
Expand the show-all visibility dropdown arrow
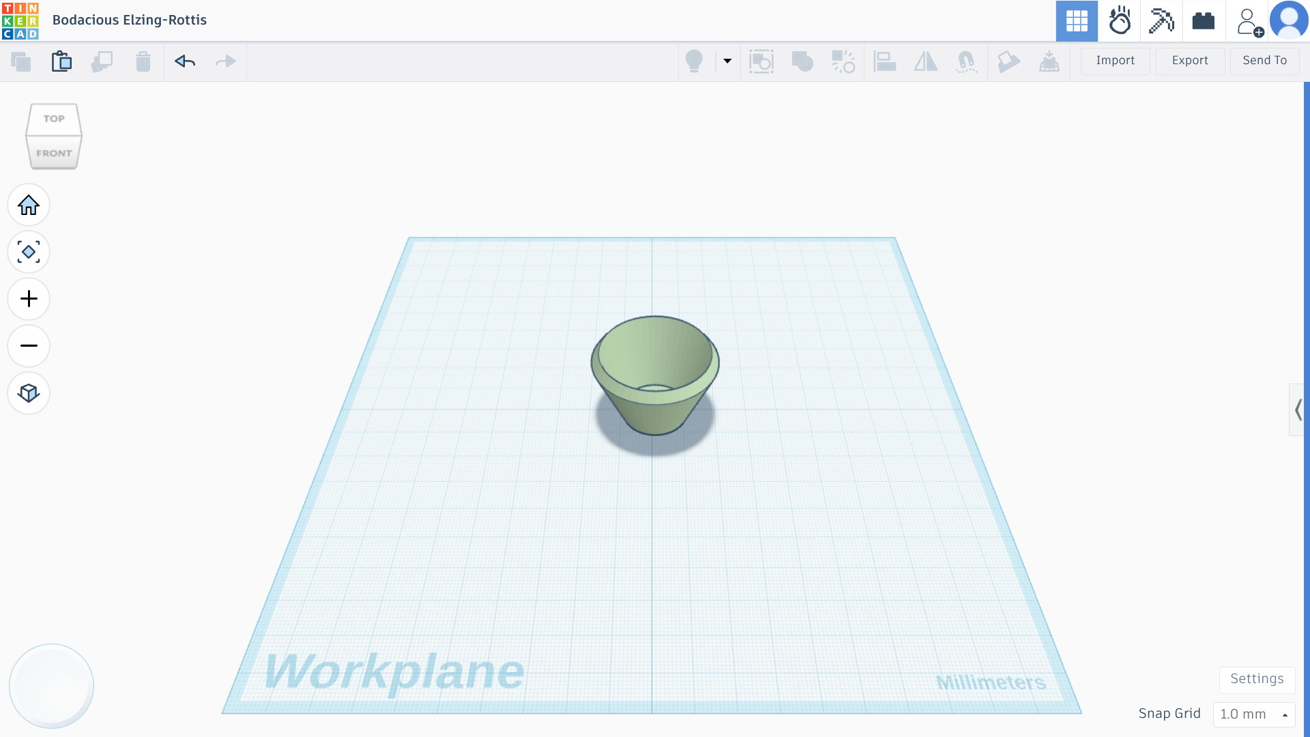point(727,61)
